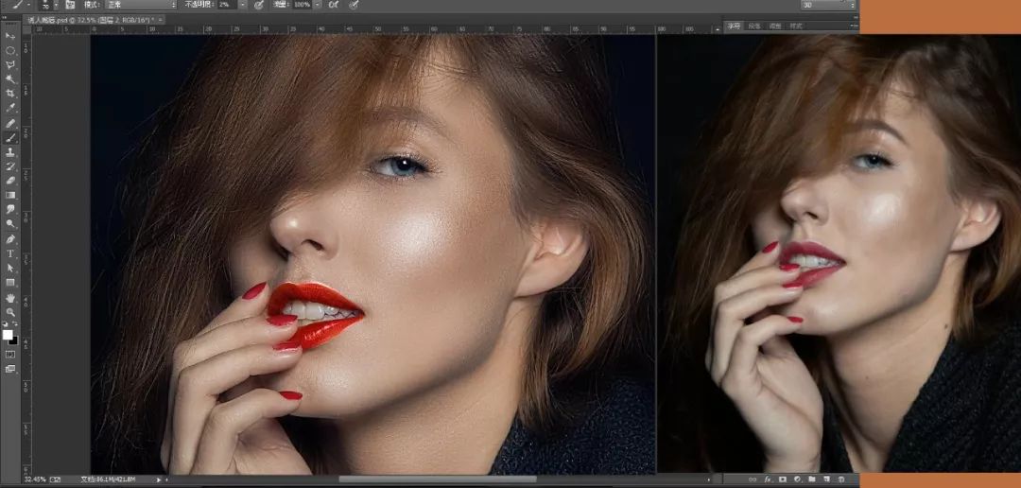Delete the selected layer

pyautogui.click(x=840, y=479)
